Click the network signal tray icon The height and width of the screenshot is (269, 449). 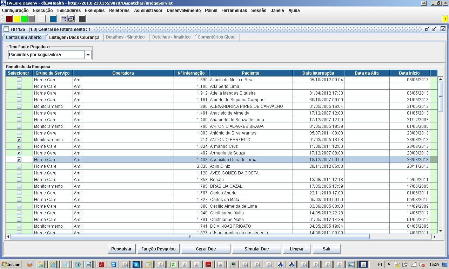point(414,264)
